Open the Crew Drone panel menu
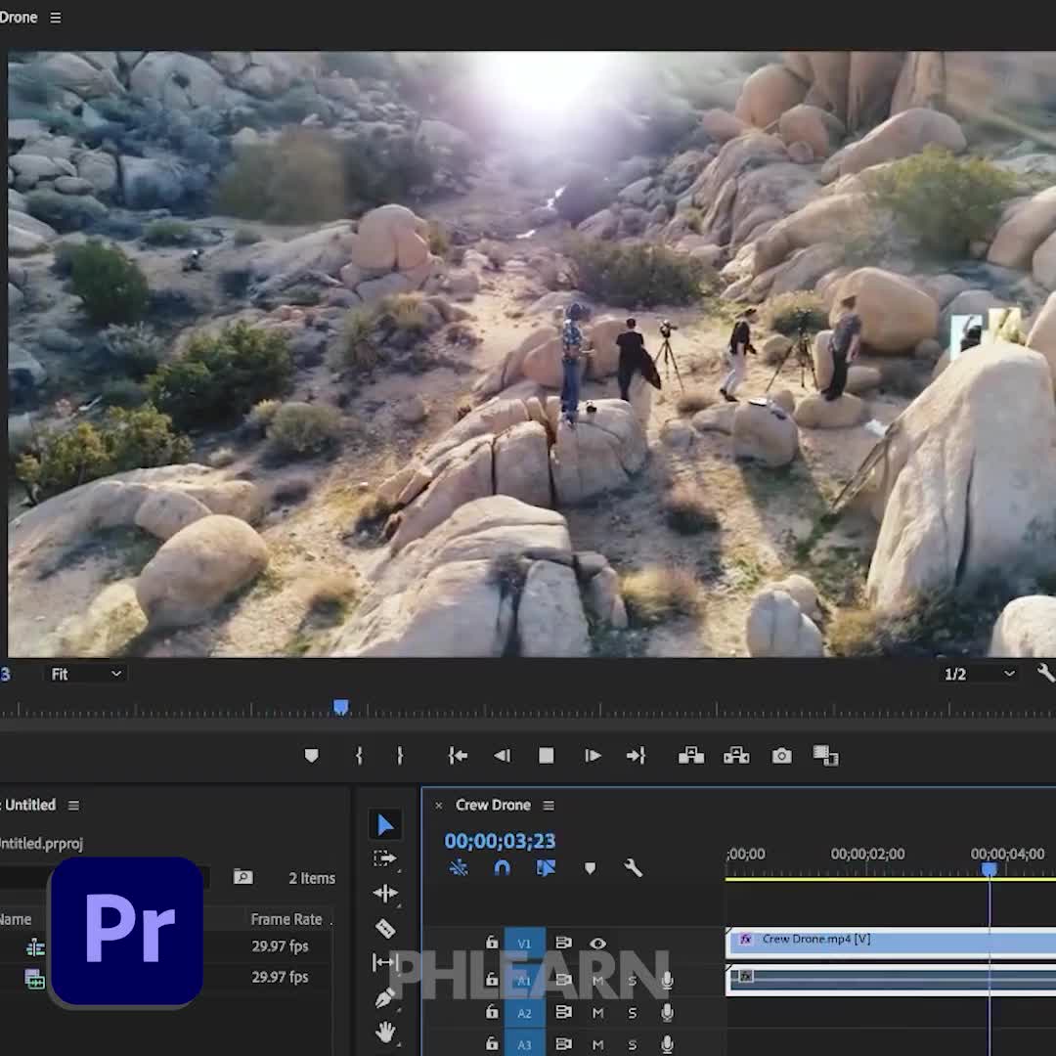The height and width of the screenshot is (1056, 1056). pos(548,805)
